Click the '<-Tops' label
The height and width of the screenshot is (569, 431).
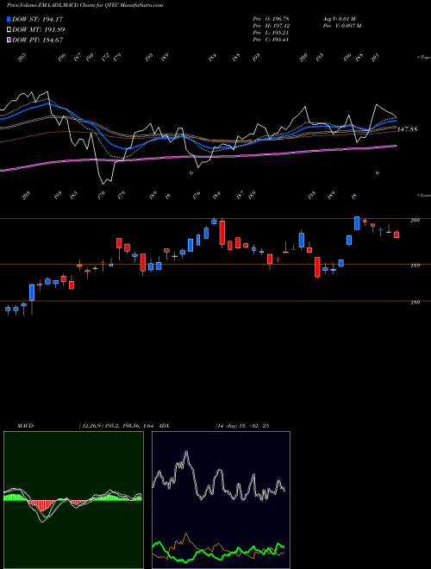pos(424,58)
